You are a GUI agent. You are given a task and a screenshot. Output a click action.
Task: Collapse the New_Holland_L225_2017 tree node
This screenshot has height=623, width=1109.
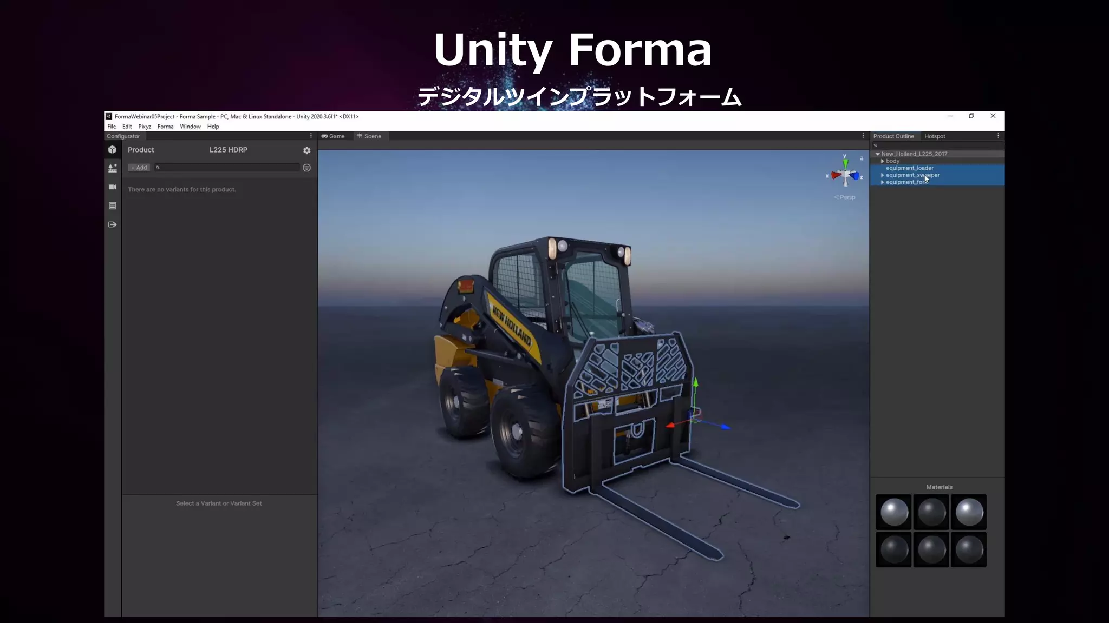tap(877, 154)
